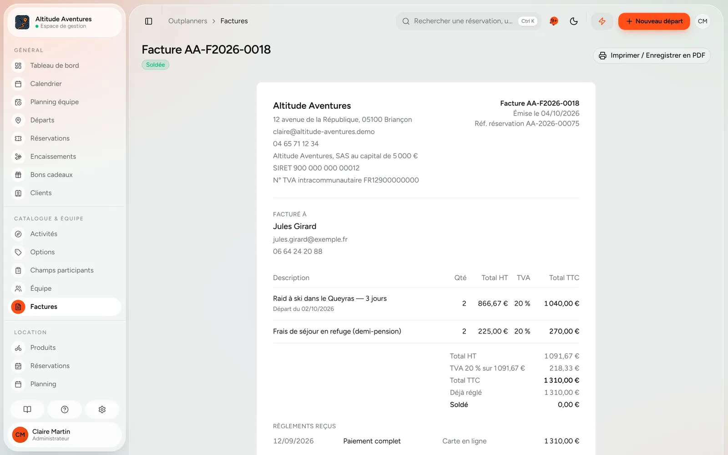Open Produits under Location

(x=66, y=348)
